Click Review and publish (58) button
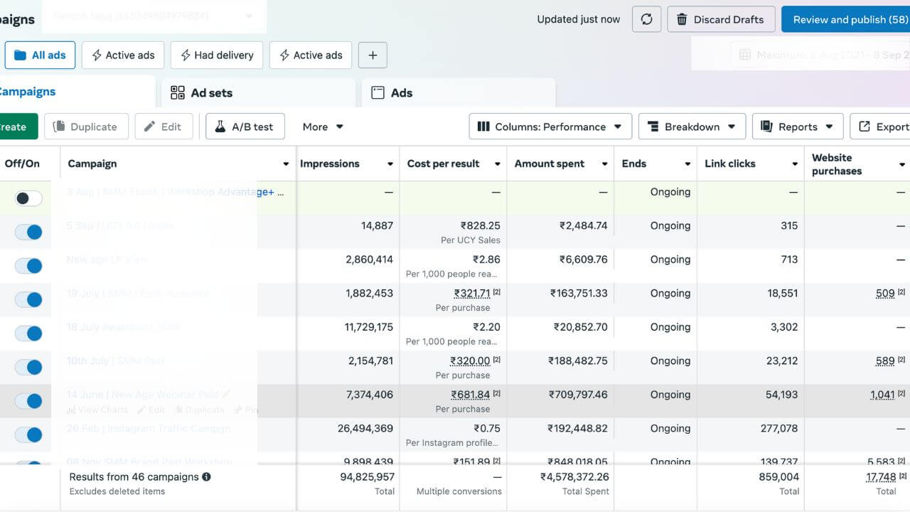The image size is (910, 512). tap(845, 19)
